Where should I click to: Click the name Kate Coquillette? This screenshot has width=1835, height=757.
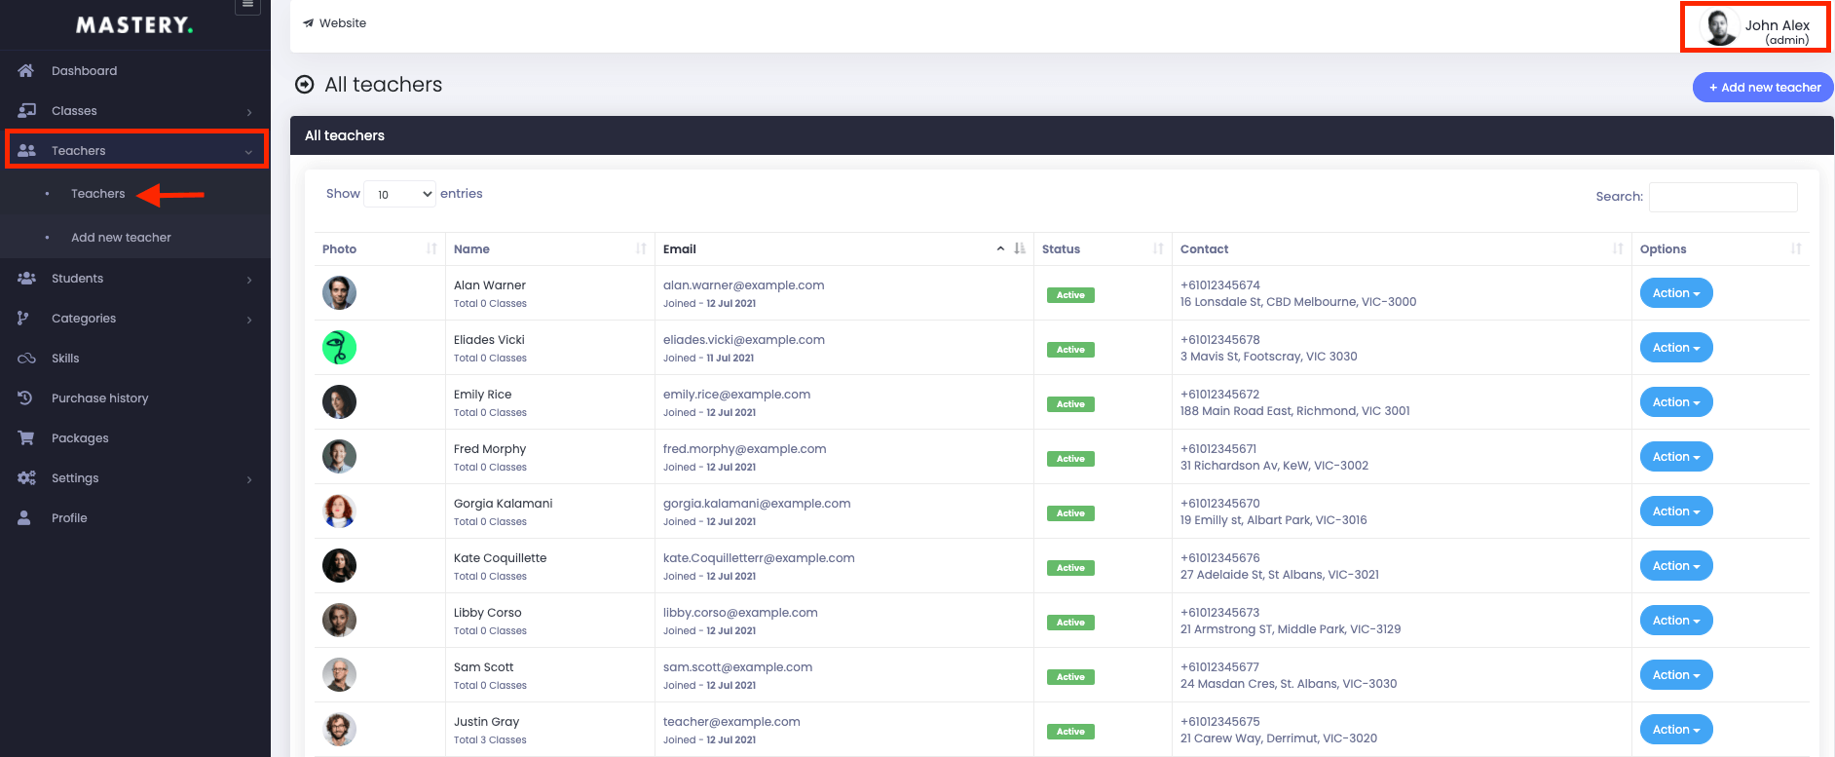point(500,558)
